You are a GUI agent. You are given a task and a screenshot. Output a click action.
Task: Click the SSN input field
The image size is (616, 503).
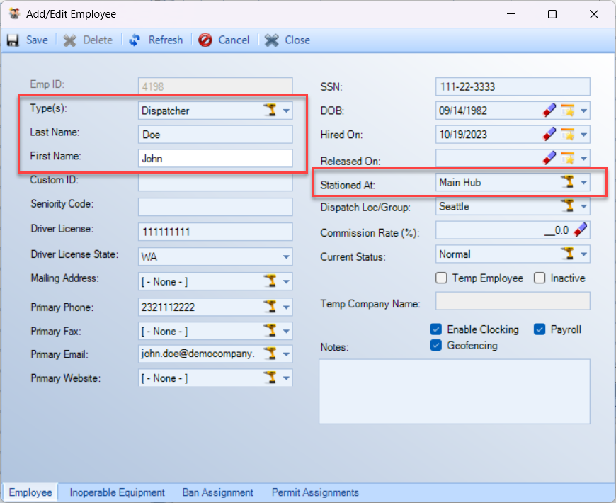pyautogui.click(x=513, y=86)
